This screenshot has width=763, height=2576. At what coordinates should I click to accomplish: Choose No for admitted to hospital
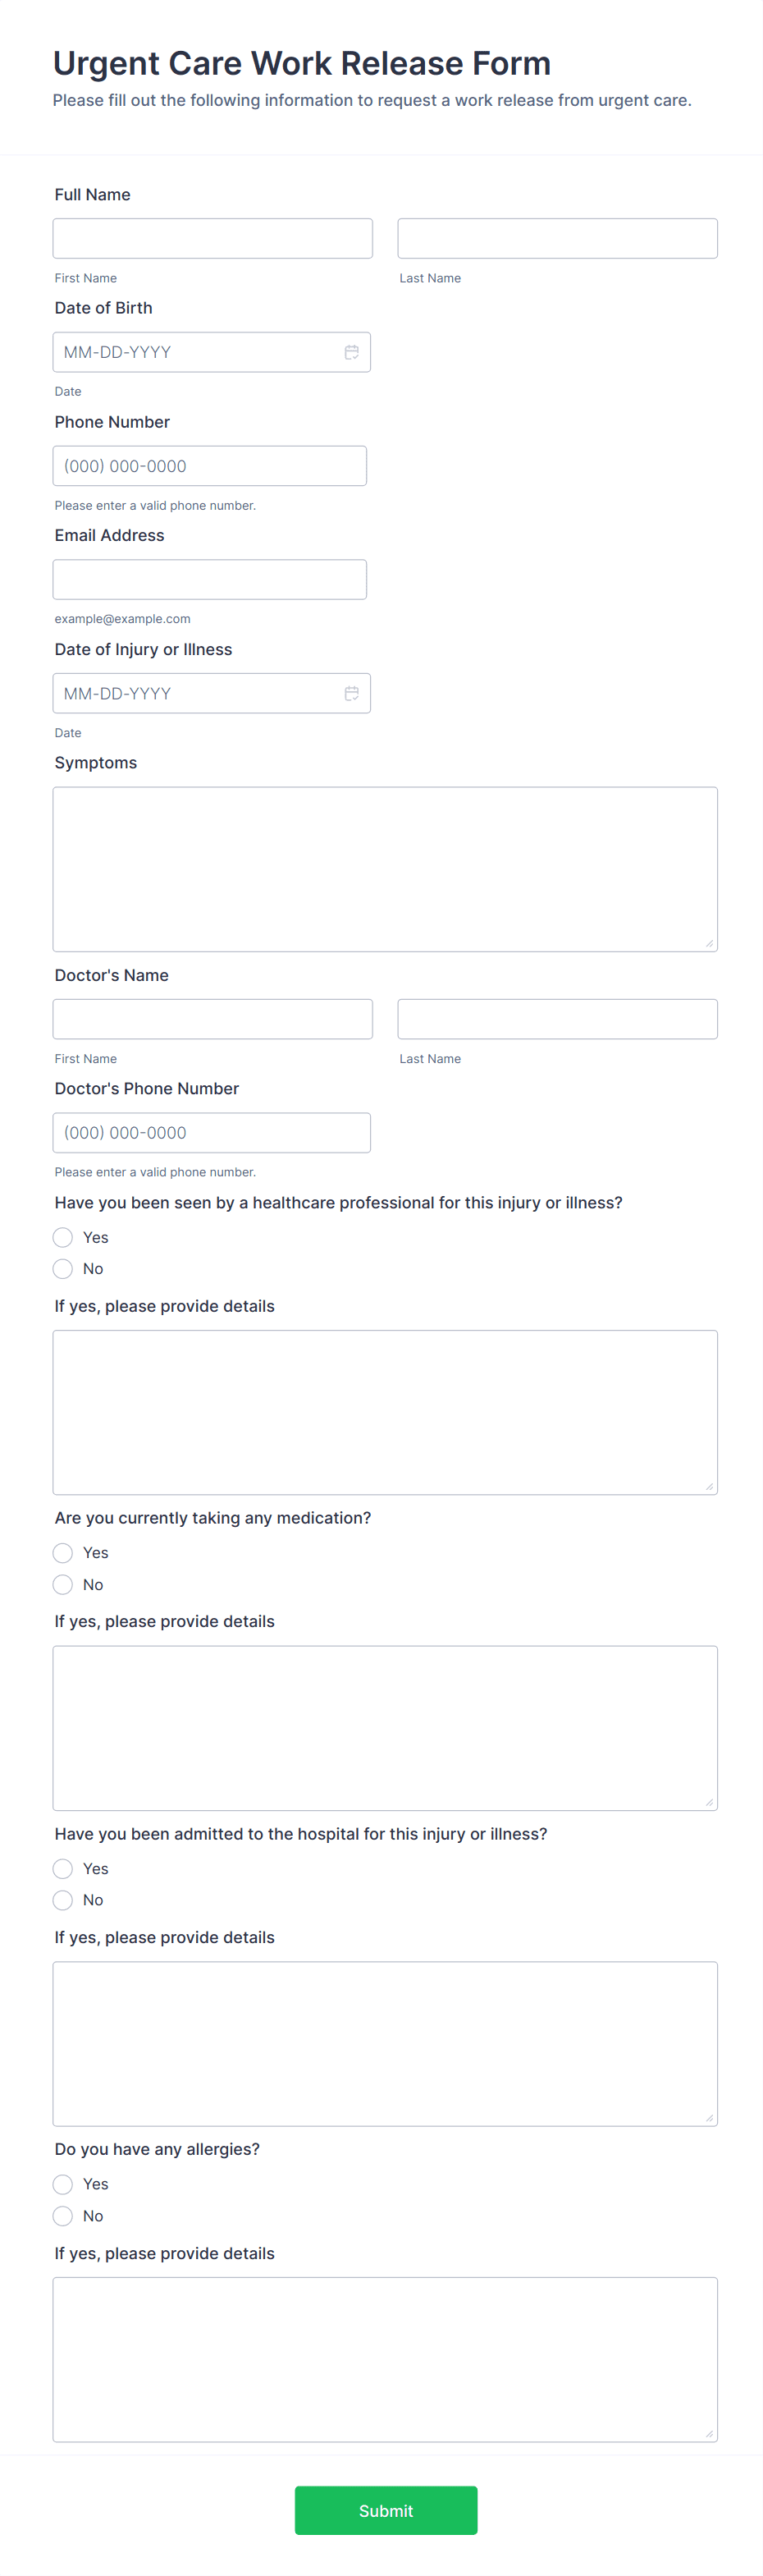[x=63, y=1899]
